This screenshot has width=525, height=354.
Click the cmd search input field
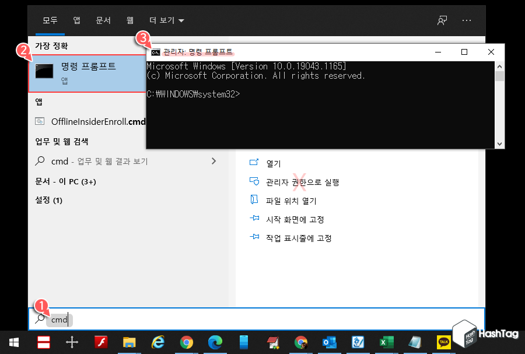pos(257,319)
